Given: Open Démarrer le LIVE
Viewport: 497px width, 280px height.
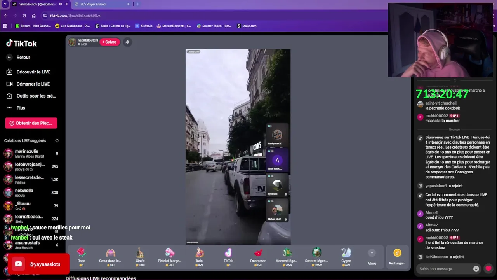Looking at the screenshot, I should 33,84.
